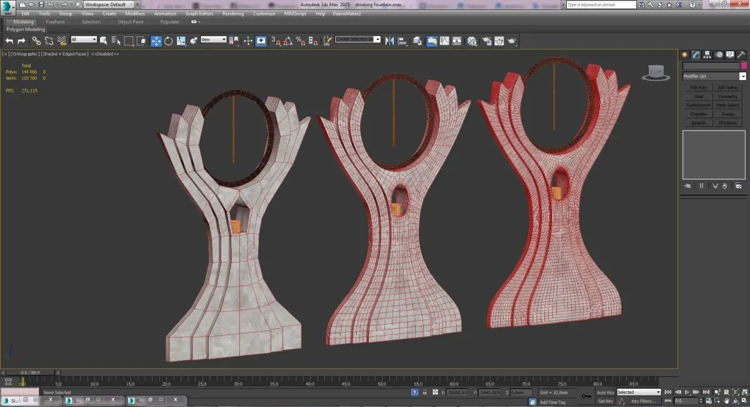
Task: Open the Modifiers menu
Action: point(135,13)
